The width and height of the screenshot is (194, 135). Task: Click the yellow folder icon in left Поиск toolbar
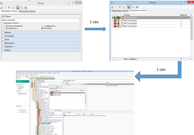(x=5, y=7)
